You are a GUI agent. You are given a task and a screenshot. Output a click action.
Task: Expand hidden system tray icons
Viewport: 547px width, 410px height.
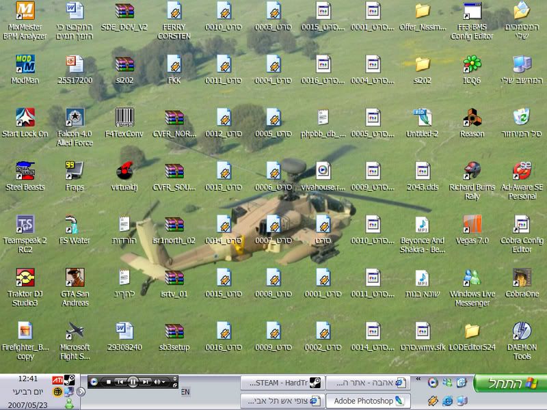pos(81,392)
